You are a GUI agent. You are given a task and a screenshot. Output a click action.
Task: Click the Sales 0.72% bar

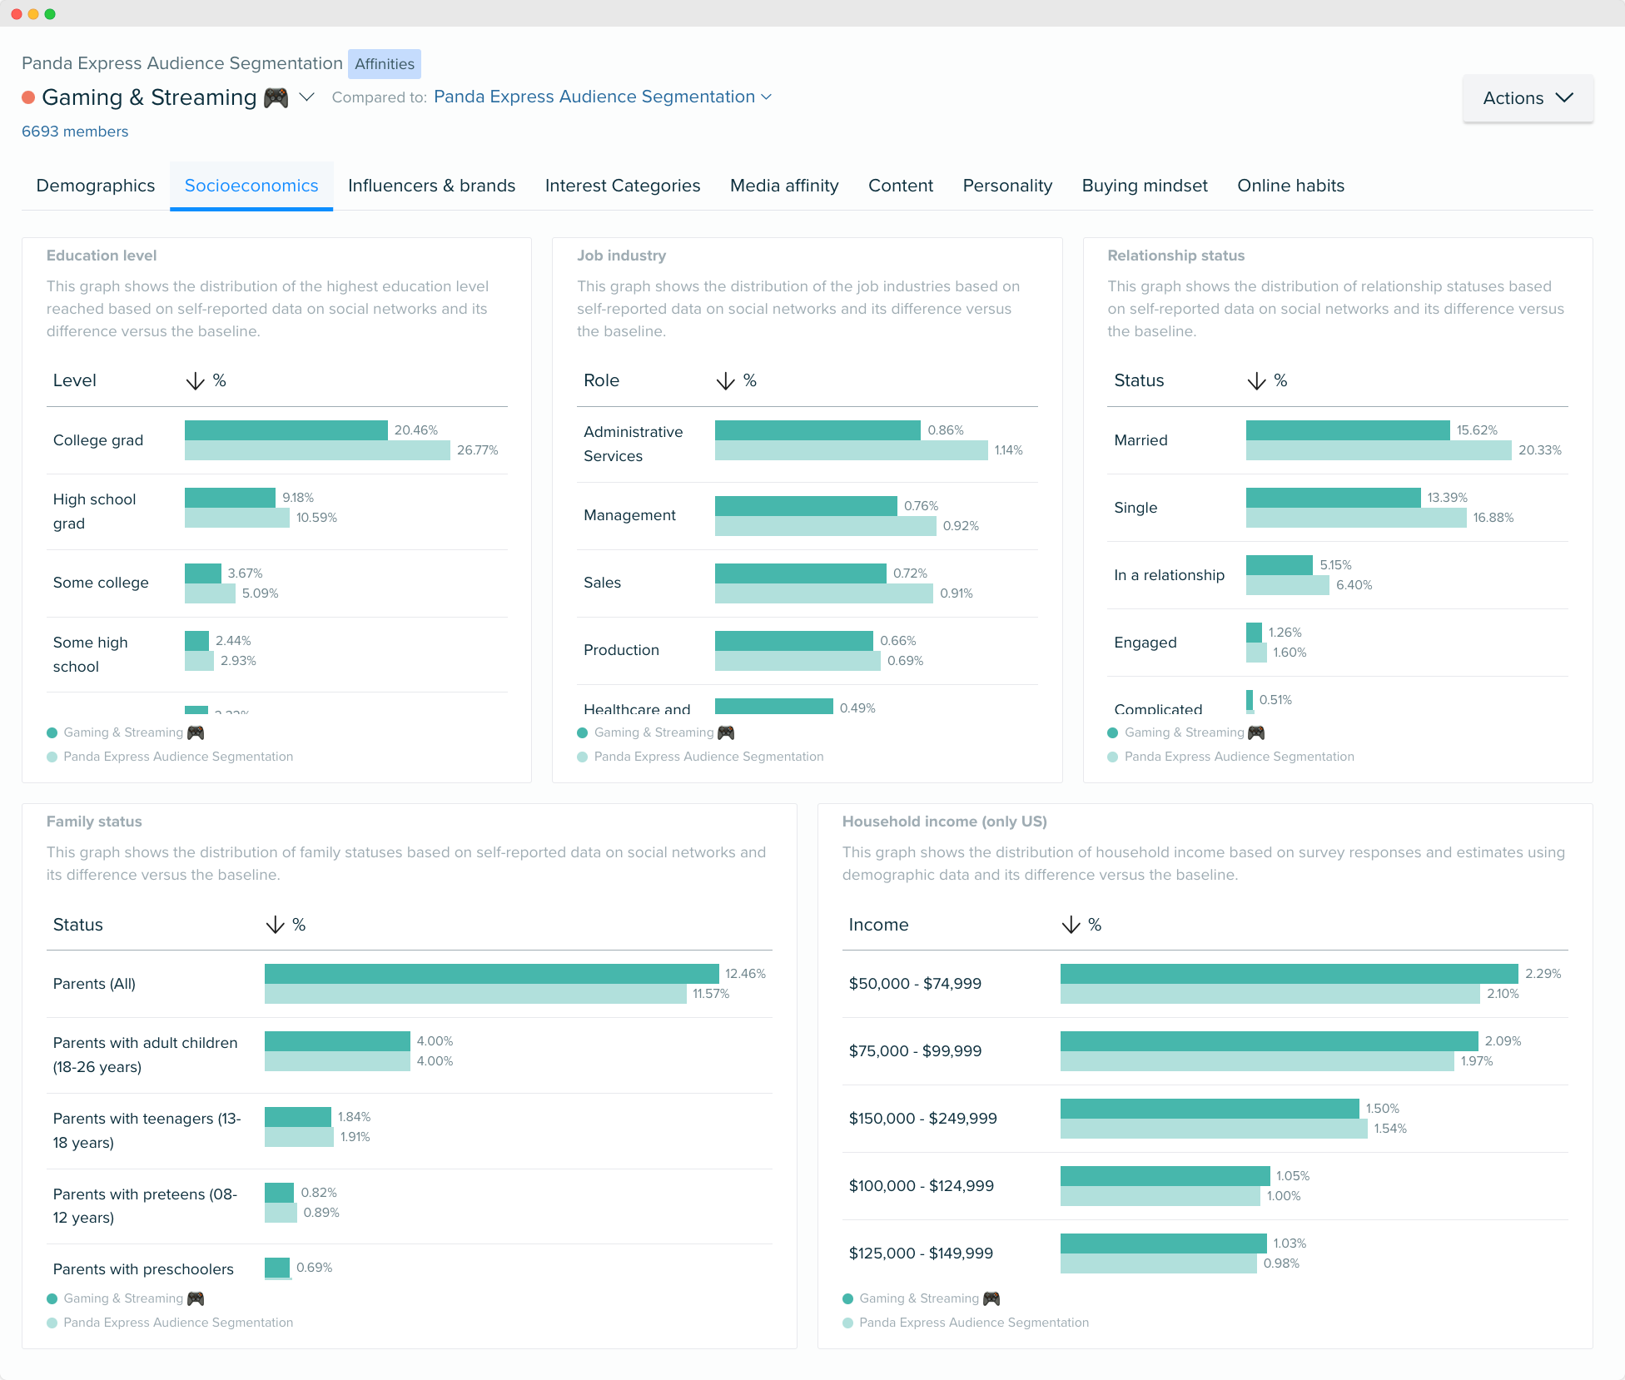point(801,573)
